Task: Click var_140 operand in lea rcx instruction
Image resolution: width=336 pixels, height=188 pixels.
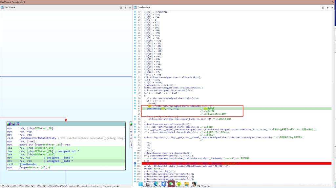Action: click(48, 148)
